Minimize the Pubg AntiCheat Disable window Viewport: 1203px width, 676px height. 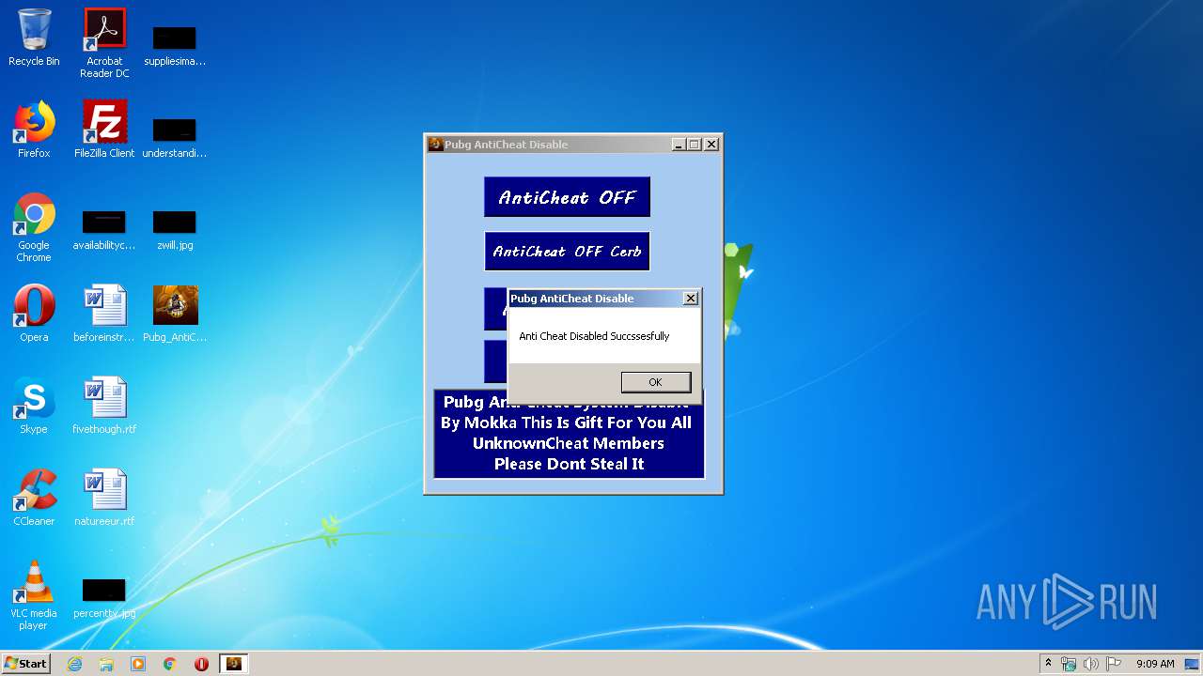(x=679, y=145)
